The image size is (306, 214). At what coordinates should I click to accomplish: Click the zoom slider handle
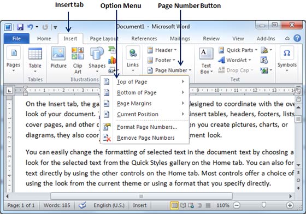tap(264, 205)
